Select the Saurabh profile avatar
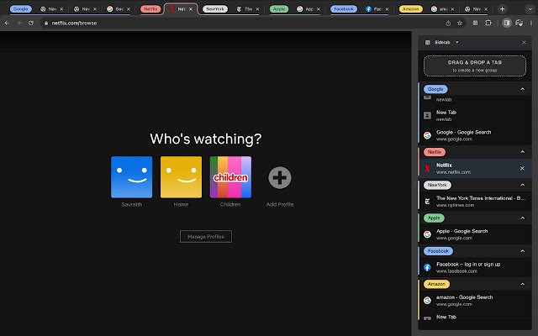The image size is (538, 336). click(x=131, y=177)
